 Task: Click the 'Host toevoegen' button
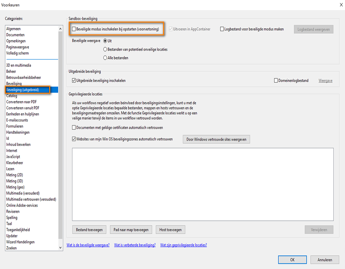click(170, 229)
